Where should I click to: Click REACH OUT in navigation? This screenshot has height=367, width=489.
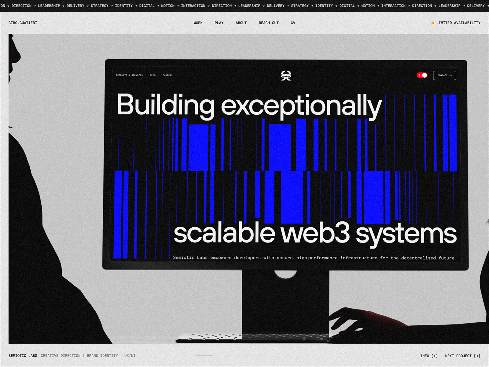click(268, 23)
